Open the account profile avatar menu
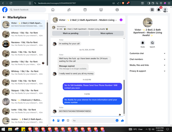Screen dimensions: 172x132 coord(165,10)
